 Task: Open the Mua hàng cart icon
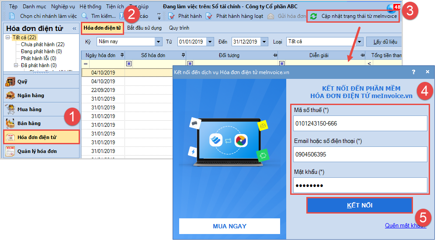10,109
